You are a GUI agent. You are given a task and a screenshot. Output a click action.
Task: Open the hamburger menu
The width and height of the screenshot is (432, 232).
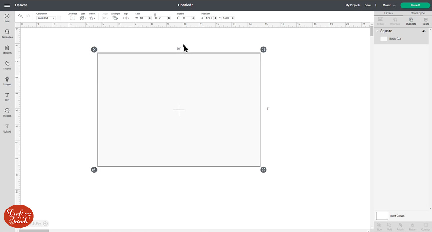coord(6,5)
